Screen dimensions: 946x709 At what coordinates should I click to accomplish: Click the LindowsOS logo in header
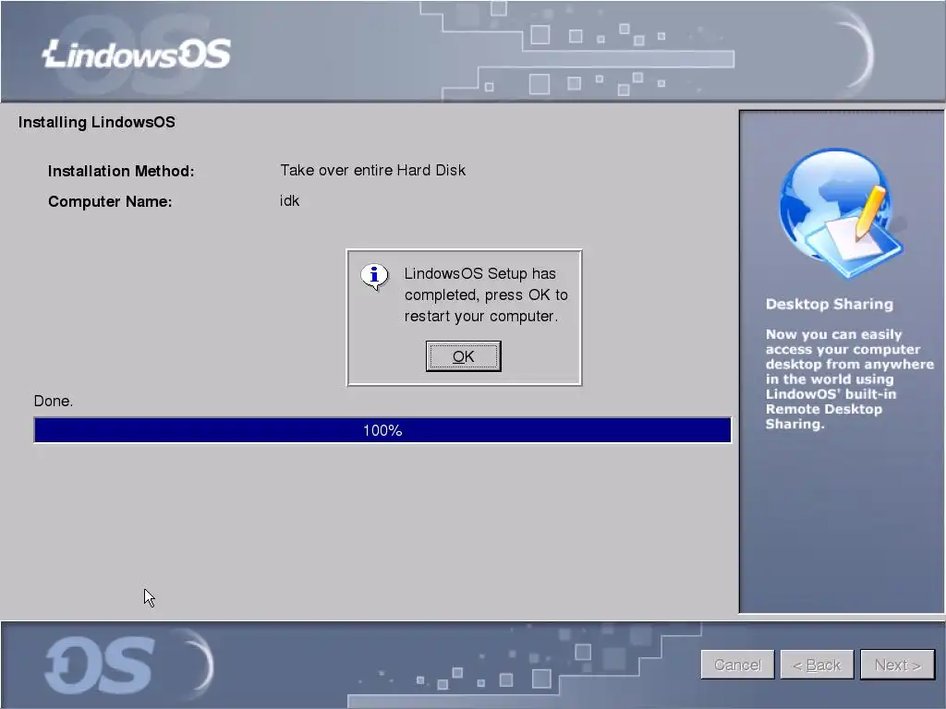(x=137, y=54)
